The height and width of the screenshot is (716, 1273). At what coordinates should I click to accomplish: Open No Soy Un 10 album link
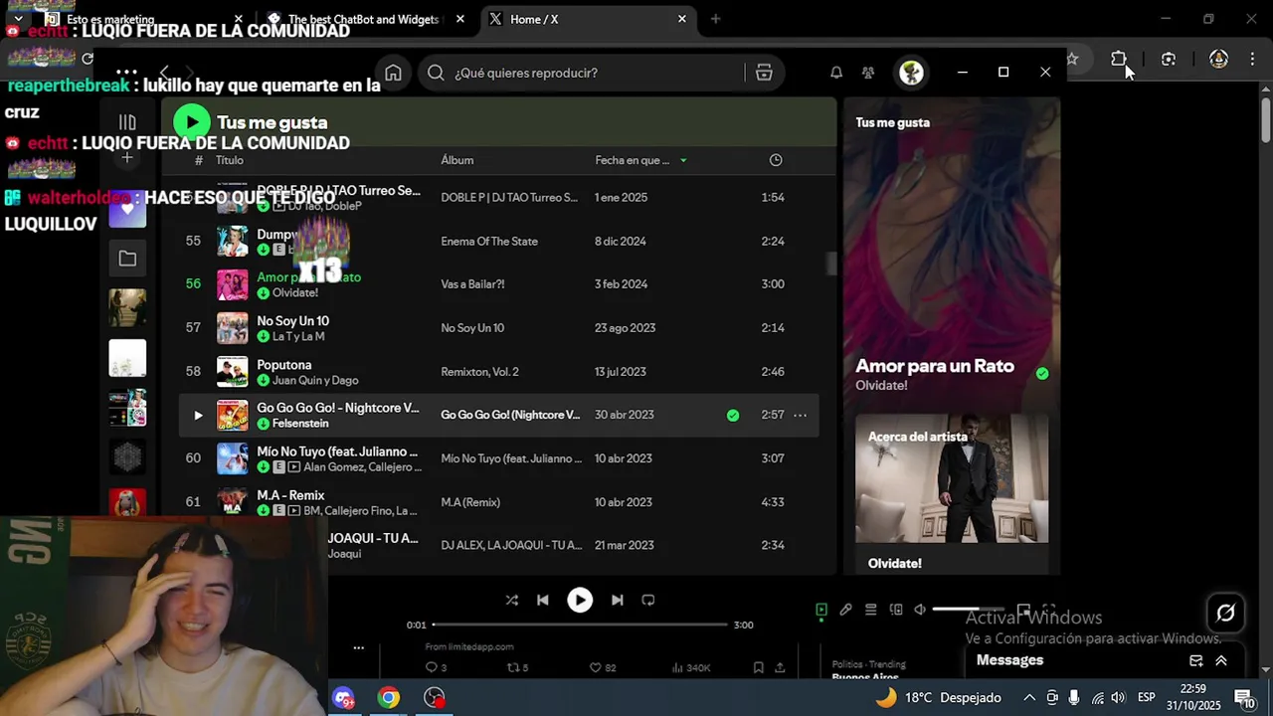(x=472, y=328)
